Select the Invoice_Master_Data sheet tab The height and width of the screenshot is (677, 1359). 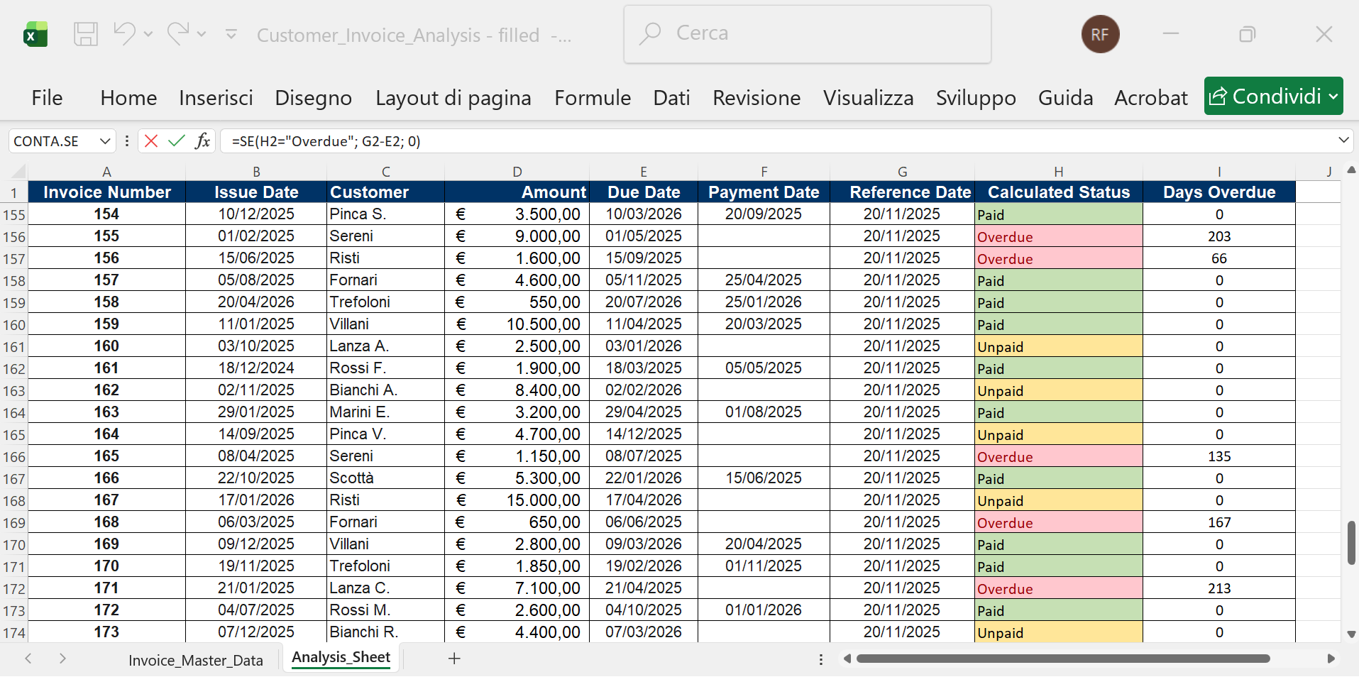pos(196,659)
